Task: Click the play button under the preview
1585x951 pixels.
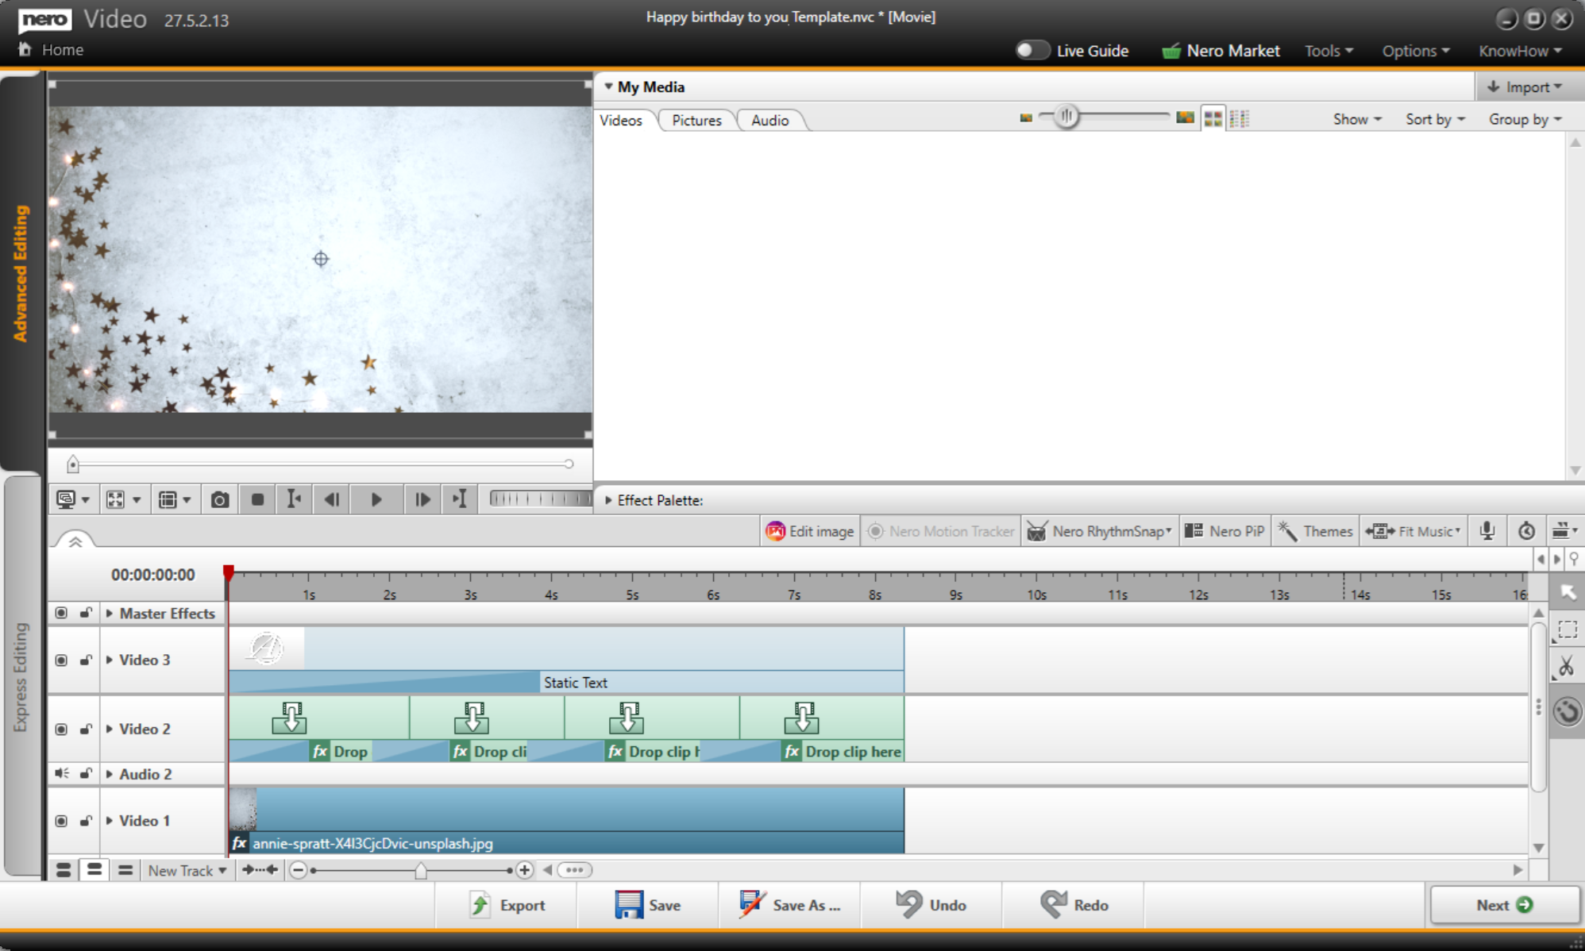Action: point(376,499)
